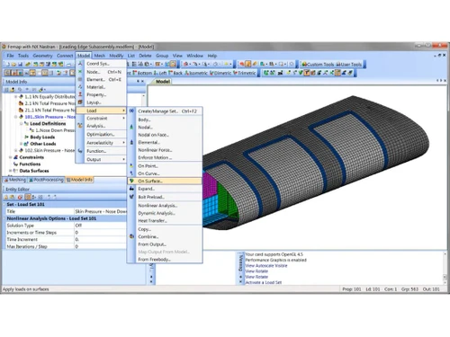This screenshot has height=337, width=450.
Task: Expand the Data Surfaces tree node
Action: [11, 171]
